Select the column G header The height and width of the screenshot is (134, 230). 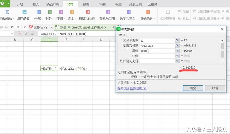101,40
